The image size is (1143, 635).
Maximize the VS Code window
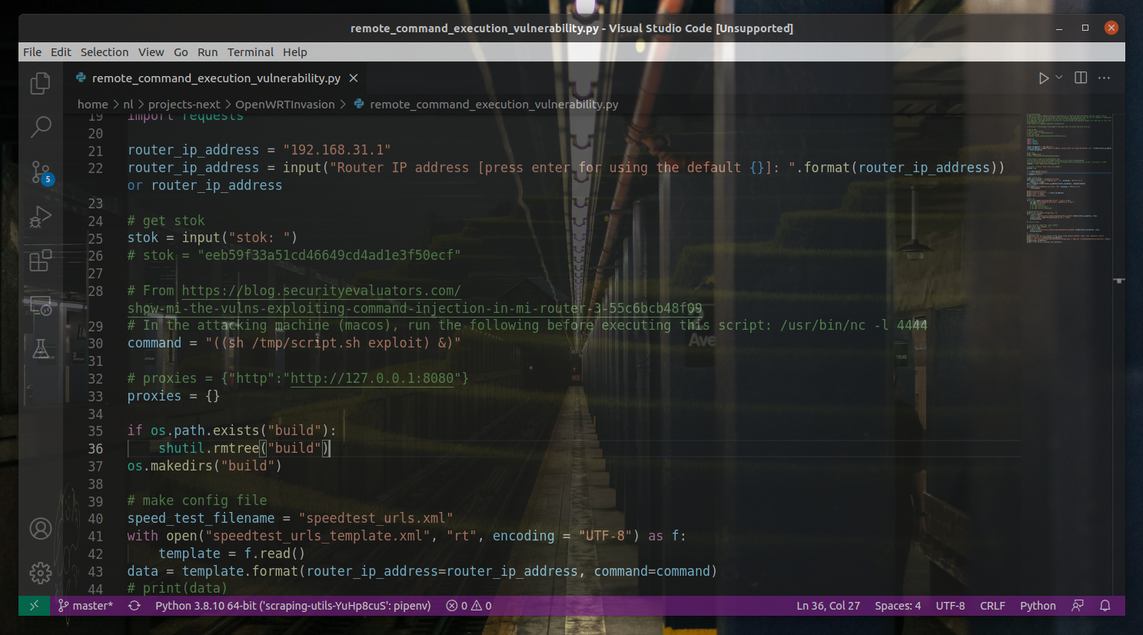click(1085, 28)
